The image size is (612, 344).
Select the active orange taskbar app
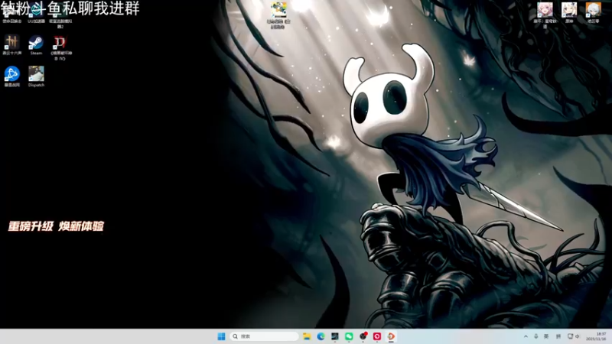click(x=391, y=336)
